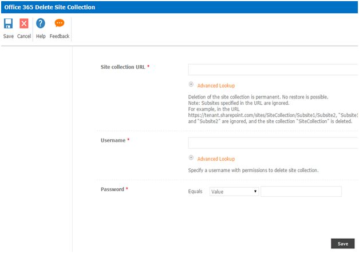Click 'Office 365 Delete Site Collection' title text
The height and width of the screenshot is (253, 359).
point(50,7)
